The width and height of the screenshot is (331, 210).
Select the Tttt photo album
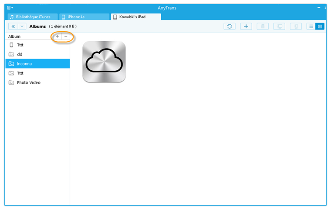37,73
